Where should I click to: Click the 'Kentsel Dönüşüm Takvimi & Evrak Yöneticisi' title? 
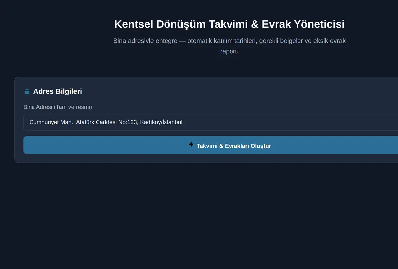(229, 24)
